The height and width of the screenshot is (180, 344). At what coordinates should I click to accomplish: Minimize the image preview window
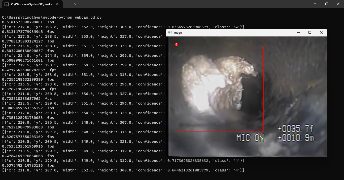pos(298,33)
